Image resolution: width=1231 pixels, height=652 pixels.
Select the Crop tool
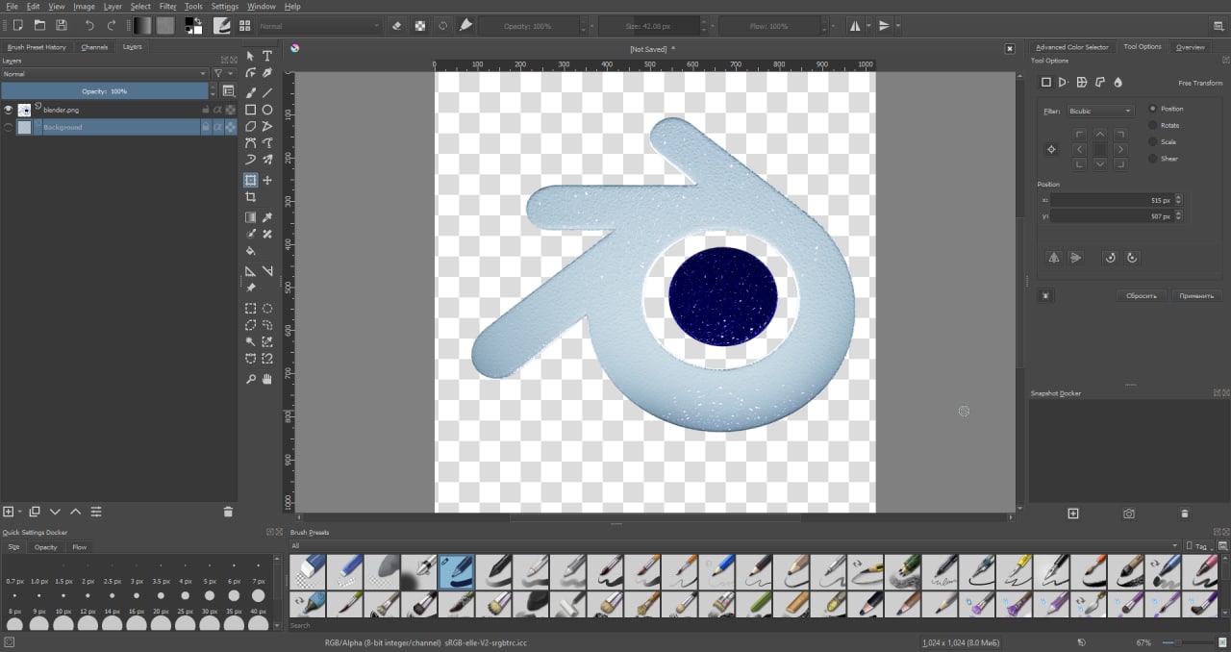click(251, 197)
